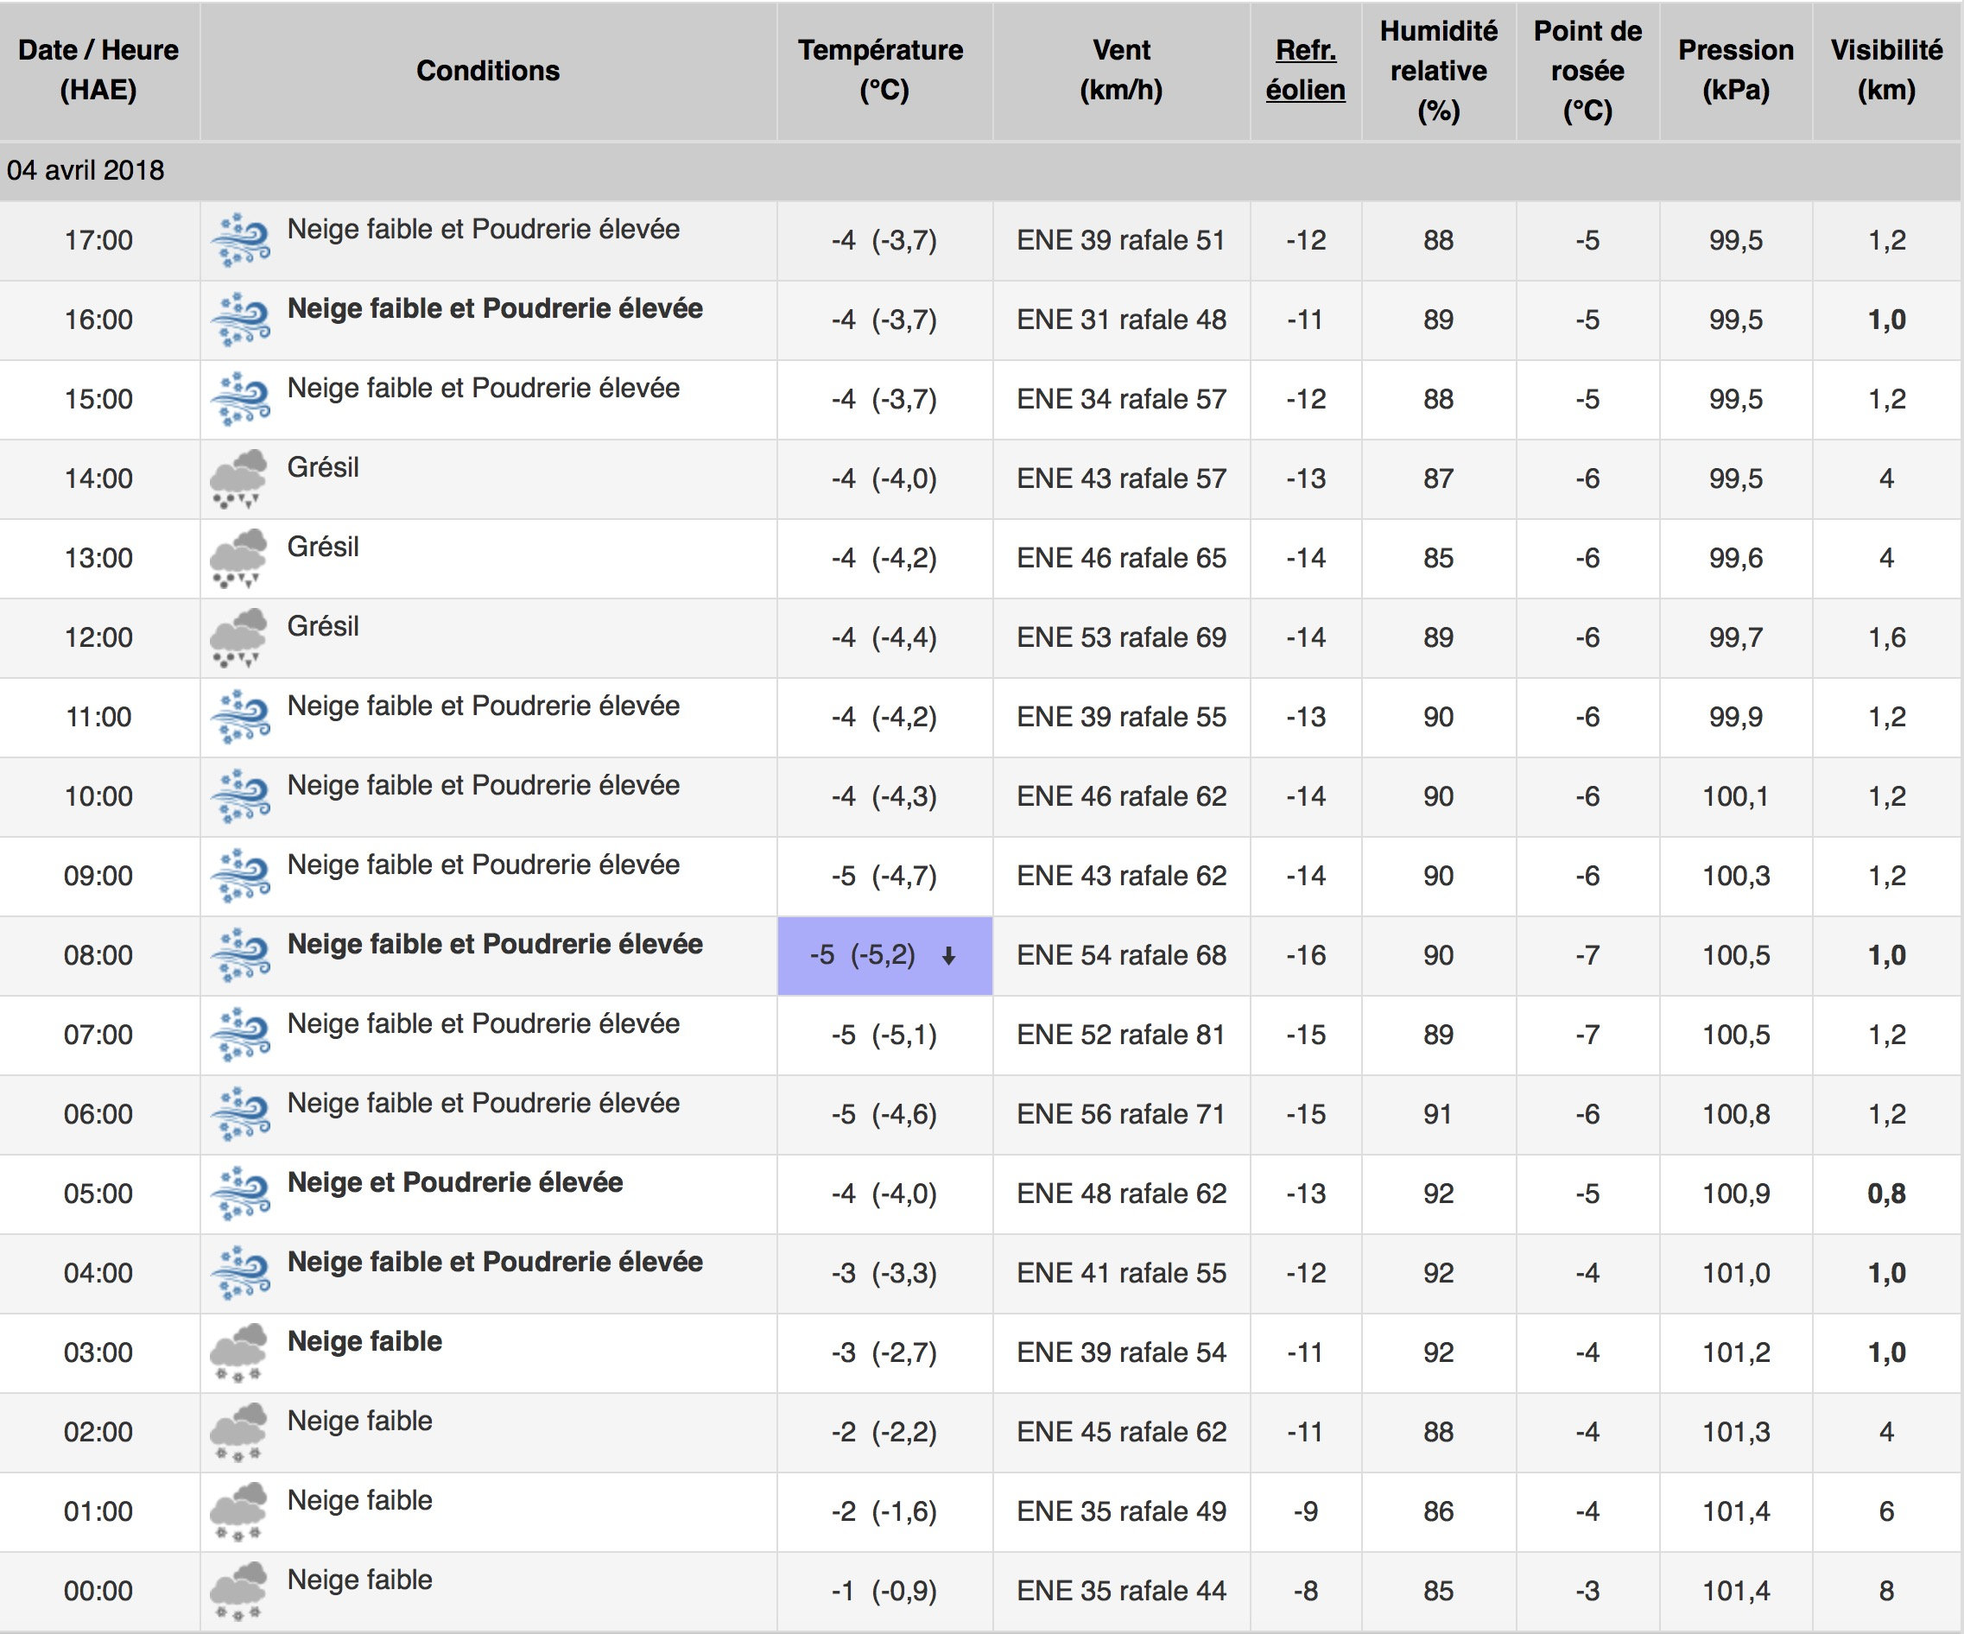
Task: Click the wind value ENE 53 rafale 69
Action: (x=1121, y=638)
